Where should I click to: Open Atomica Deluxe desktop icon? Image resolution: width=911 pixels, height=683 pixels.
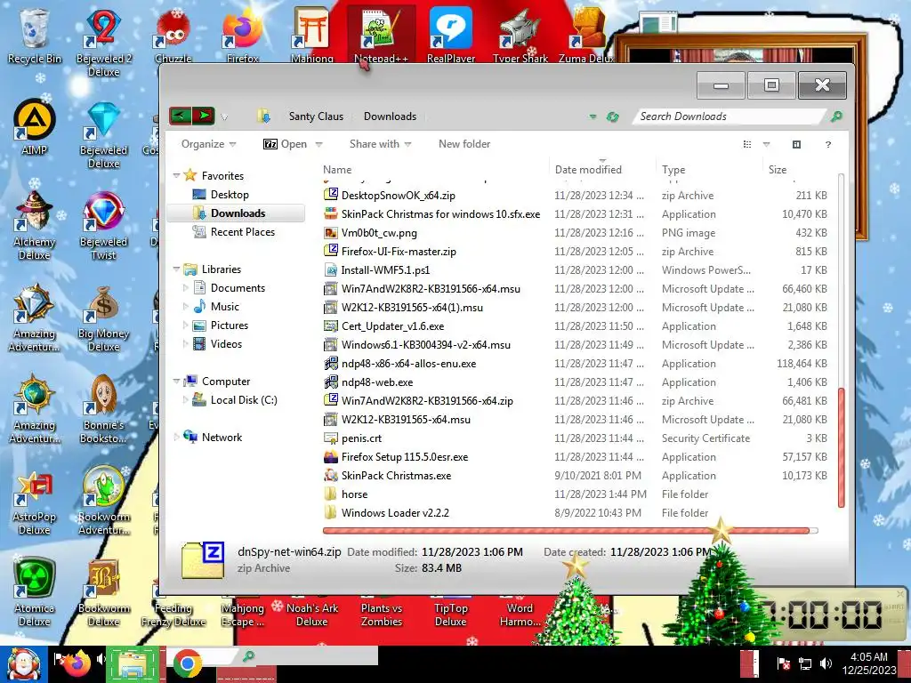tap(34, 592)
